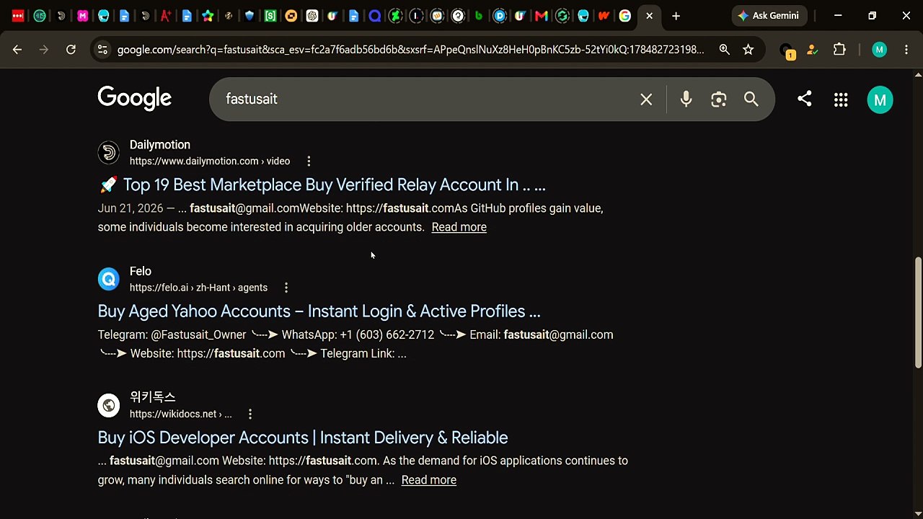The image size is (923, 519).
Task: Click the wikidocs globe favicon
Action: (x=109, y=405)
